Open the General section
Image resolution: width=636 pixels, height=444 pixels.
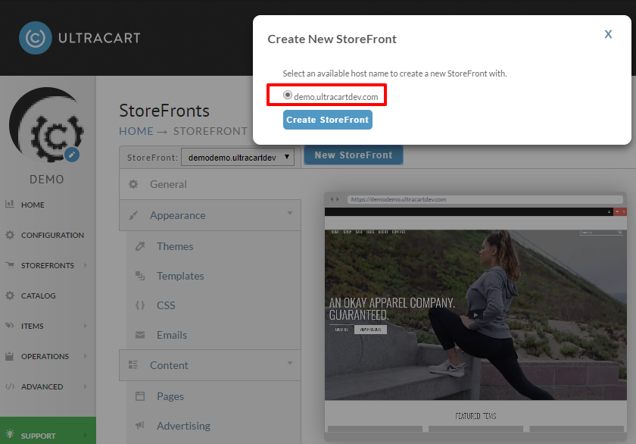coord(210,184)
